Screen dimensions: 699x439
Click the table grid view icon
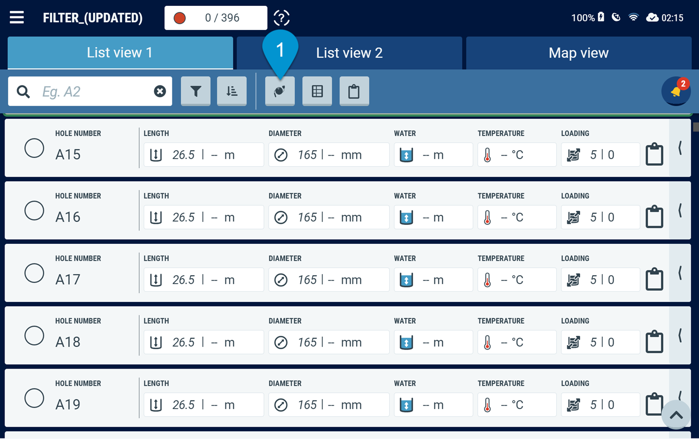317,91
